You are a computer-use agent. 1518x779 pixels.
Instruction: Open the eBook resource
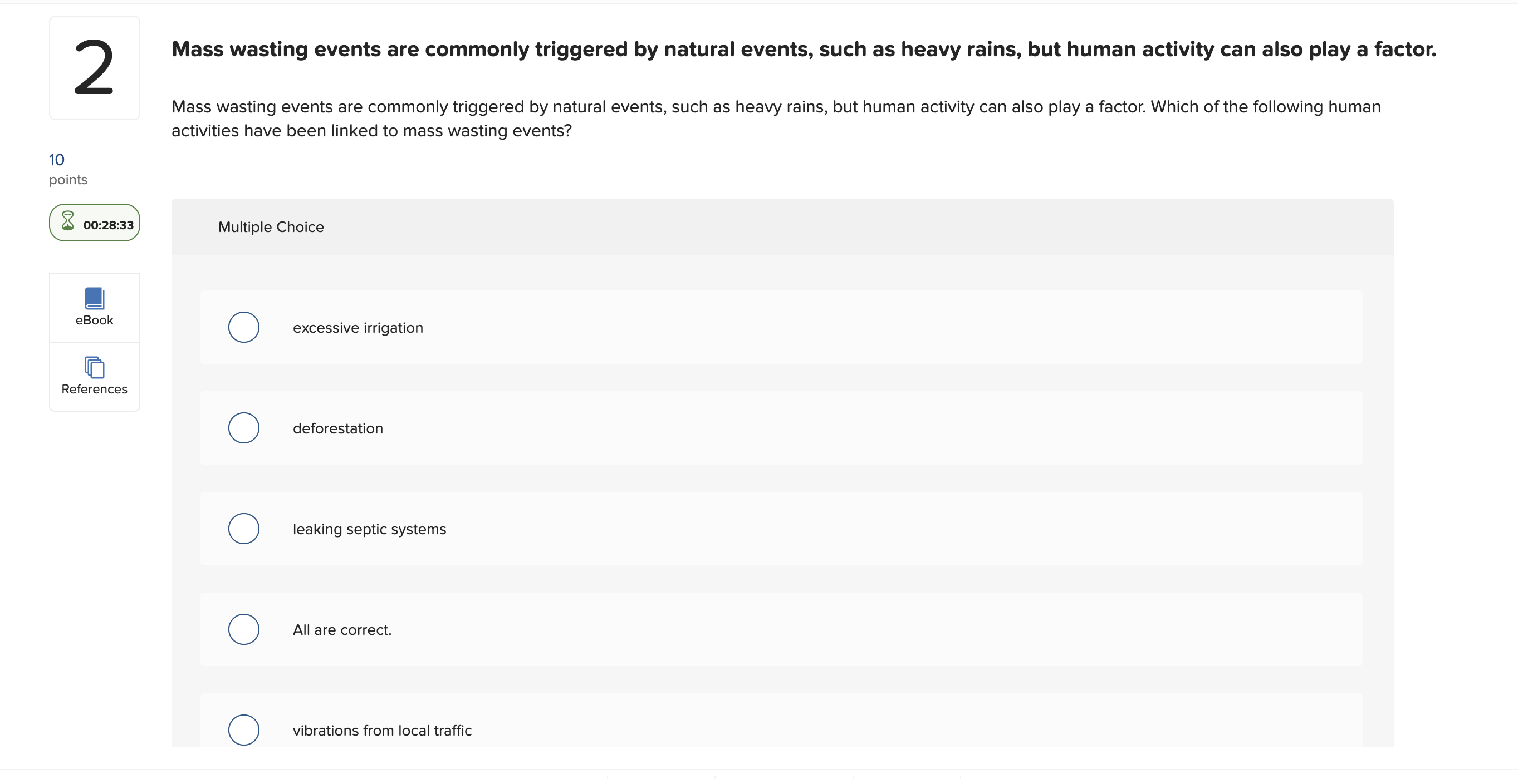94,306
